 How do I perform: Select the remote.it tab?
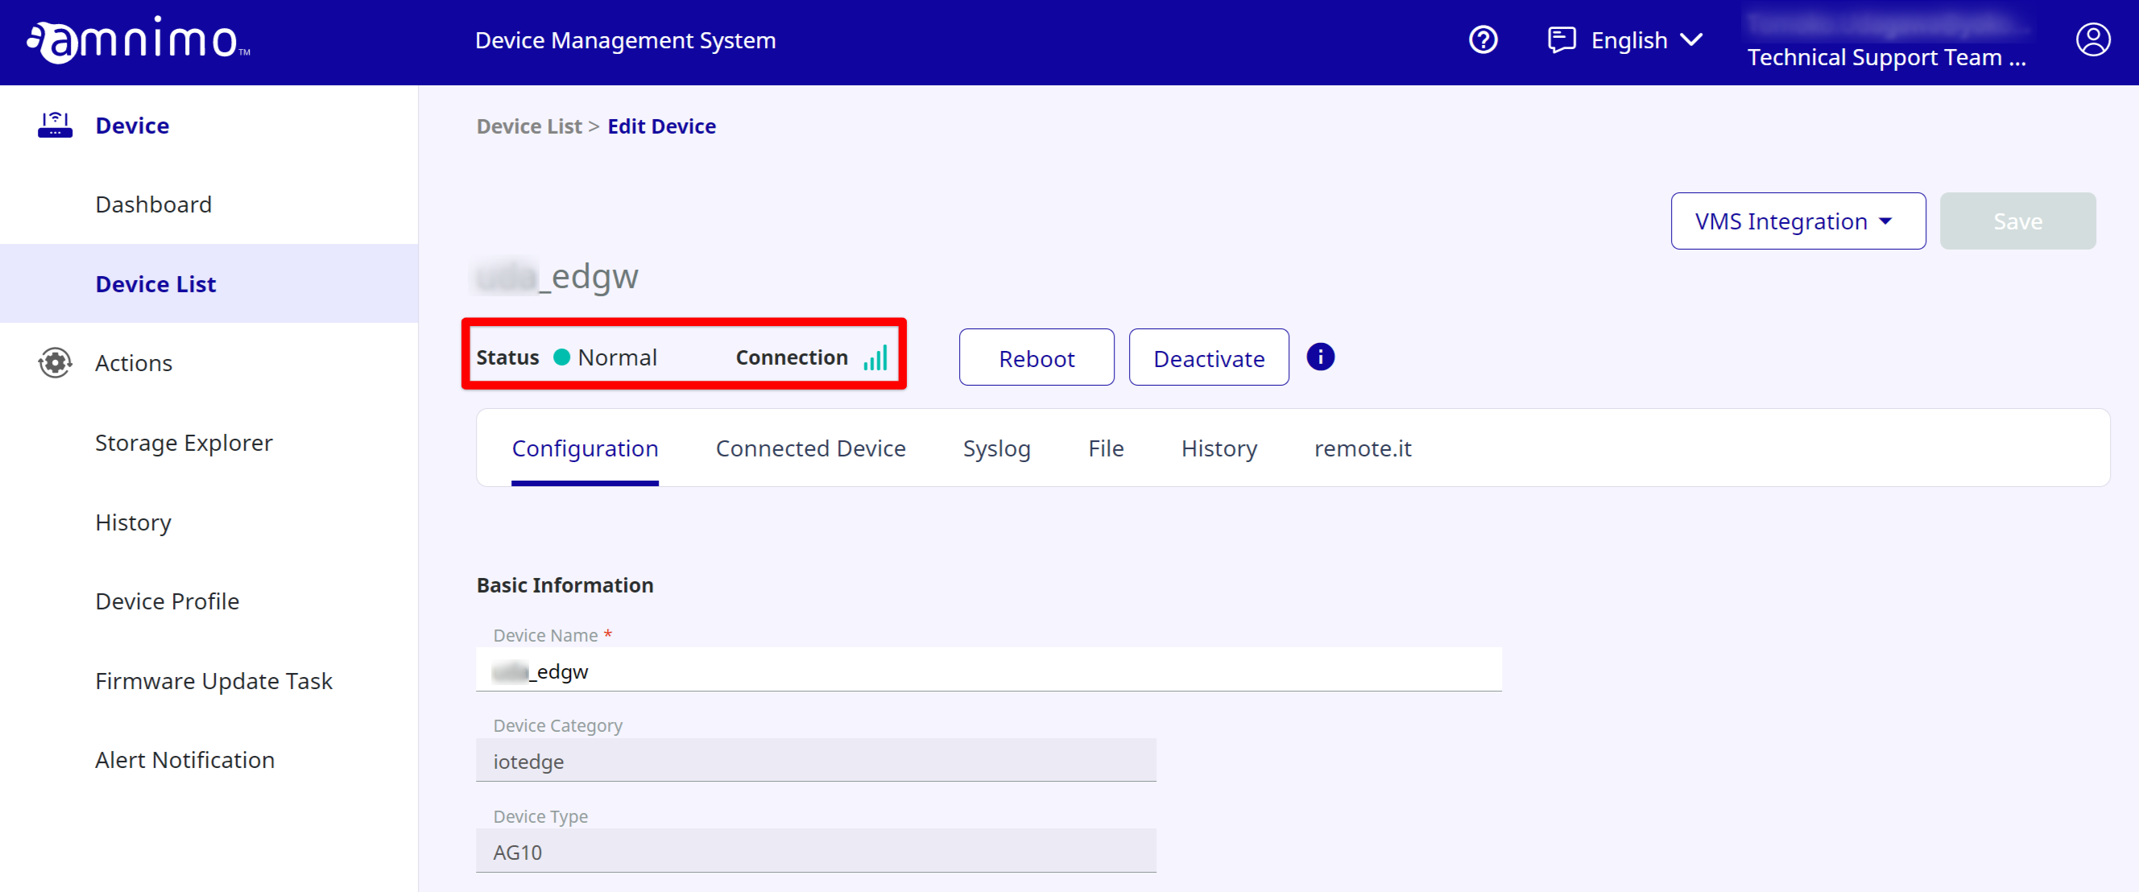[x=1362, y=448]
